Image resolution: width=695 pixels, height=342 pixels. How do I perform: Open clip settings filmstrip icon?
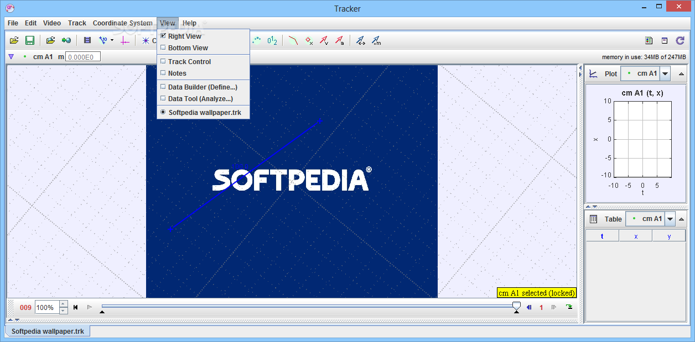tap(87, 40)
